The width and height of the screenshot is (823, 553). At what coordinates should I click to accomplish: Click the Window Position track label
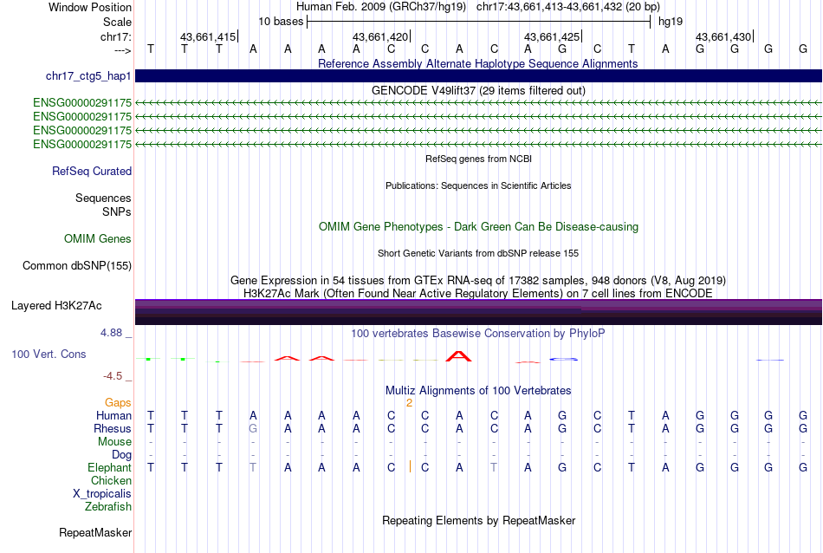click(x=90, y=7)
